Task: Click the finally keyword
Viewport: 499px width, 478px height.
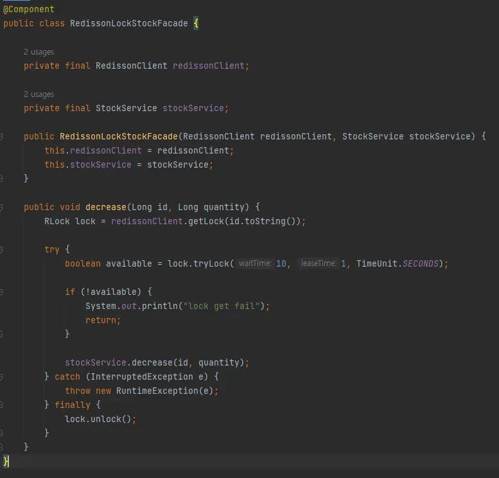Action: pyautogui.click(x=72, y=405)
